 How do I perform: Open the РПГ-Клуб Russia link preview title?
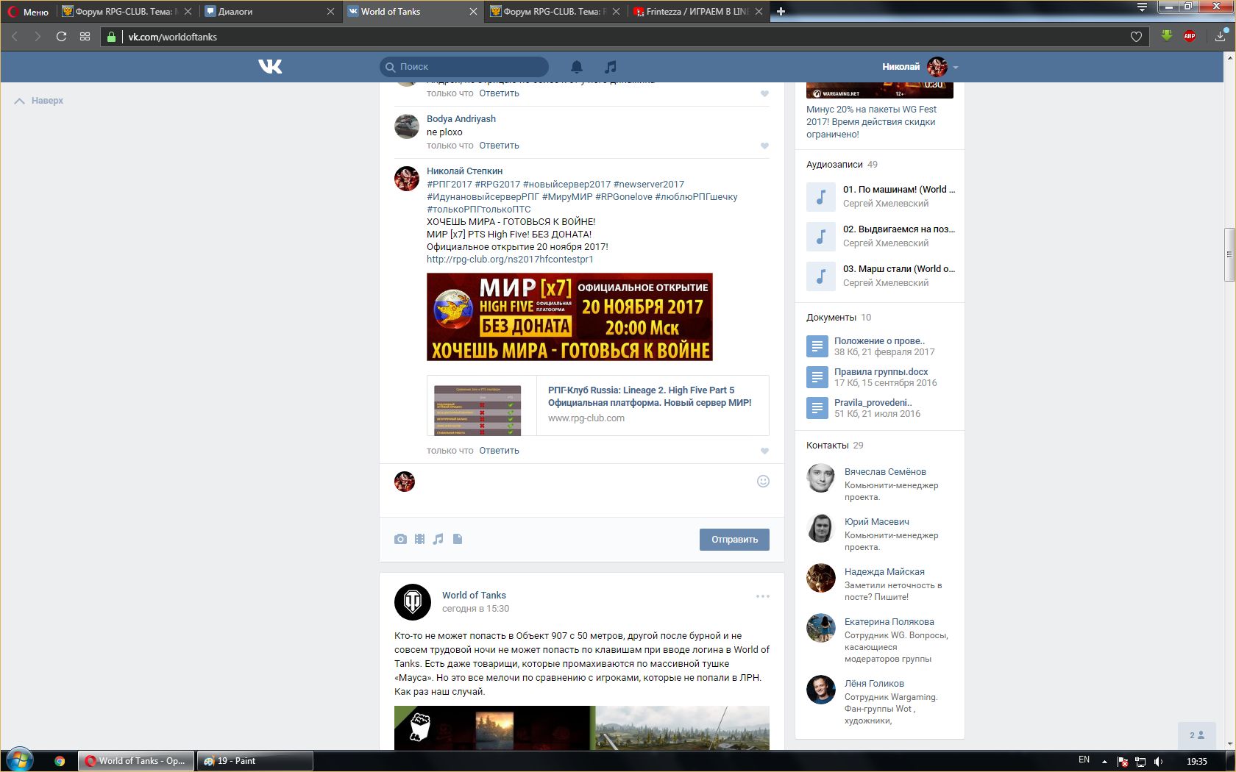650,396
